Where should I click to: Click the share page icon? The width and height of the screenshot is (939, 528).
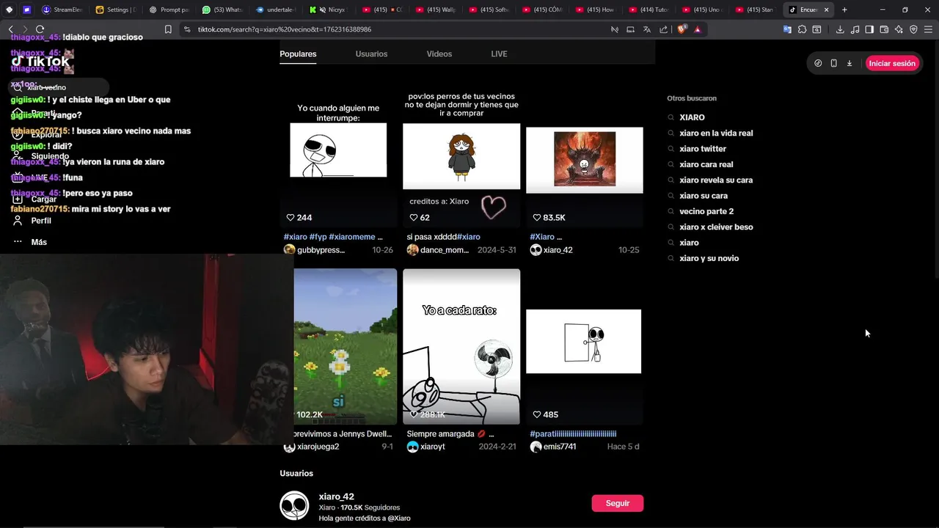coord(663,29)
